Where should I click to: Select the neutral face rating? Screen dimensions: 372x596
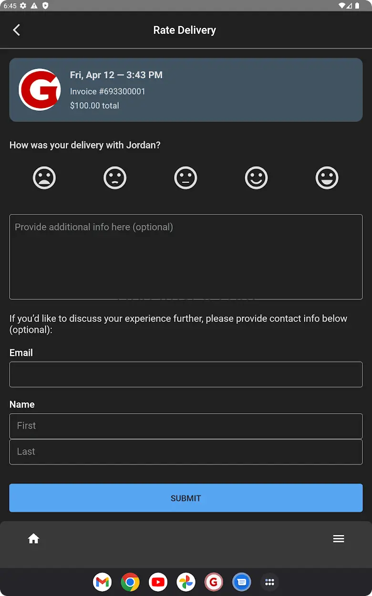186,178
